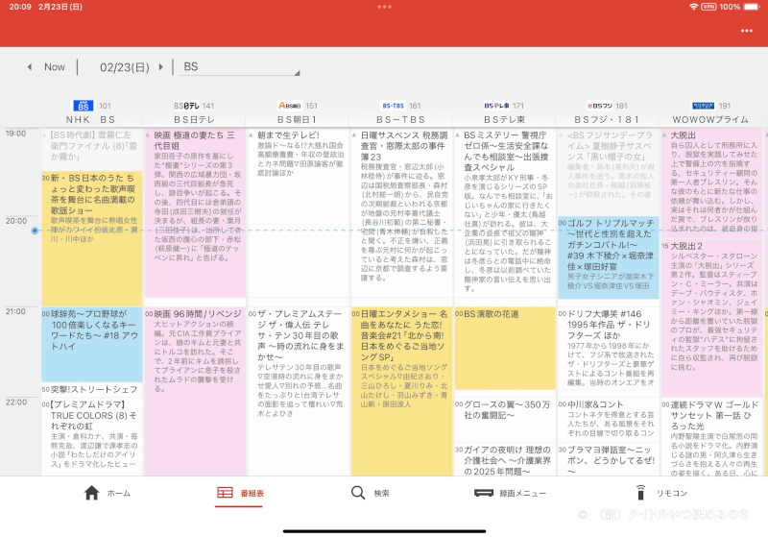The image size is (768, 537).
Task: Open program ドリフ大爆笑 #146
Action: pos(609,349)
